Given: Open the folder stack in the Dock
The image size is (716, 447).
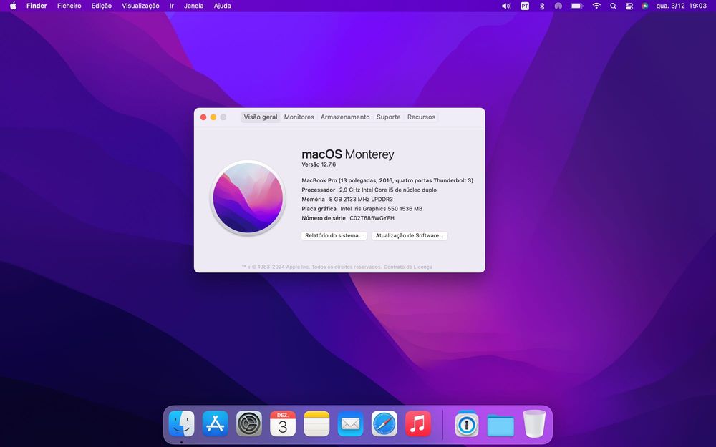Looking at the screenshot, I should point(500,425).
